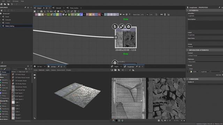Screen dimensions: 223x125
Task: Click the histogram icon in 2D view toolbar
Action: (133, 70)
